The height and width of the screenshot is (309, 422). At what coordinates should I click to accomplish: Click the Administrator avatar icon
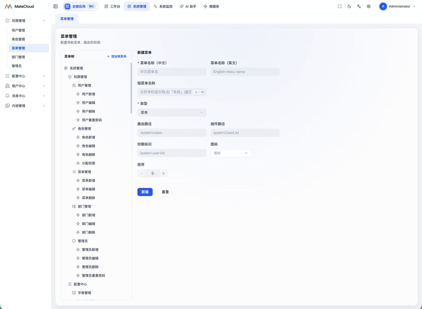383,6
